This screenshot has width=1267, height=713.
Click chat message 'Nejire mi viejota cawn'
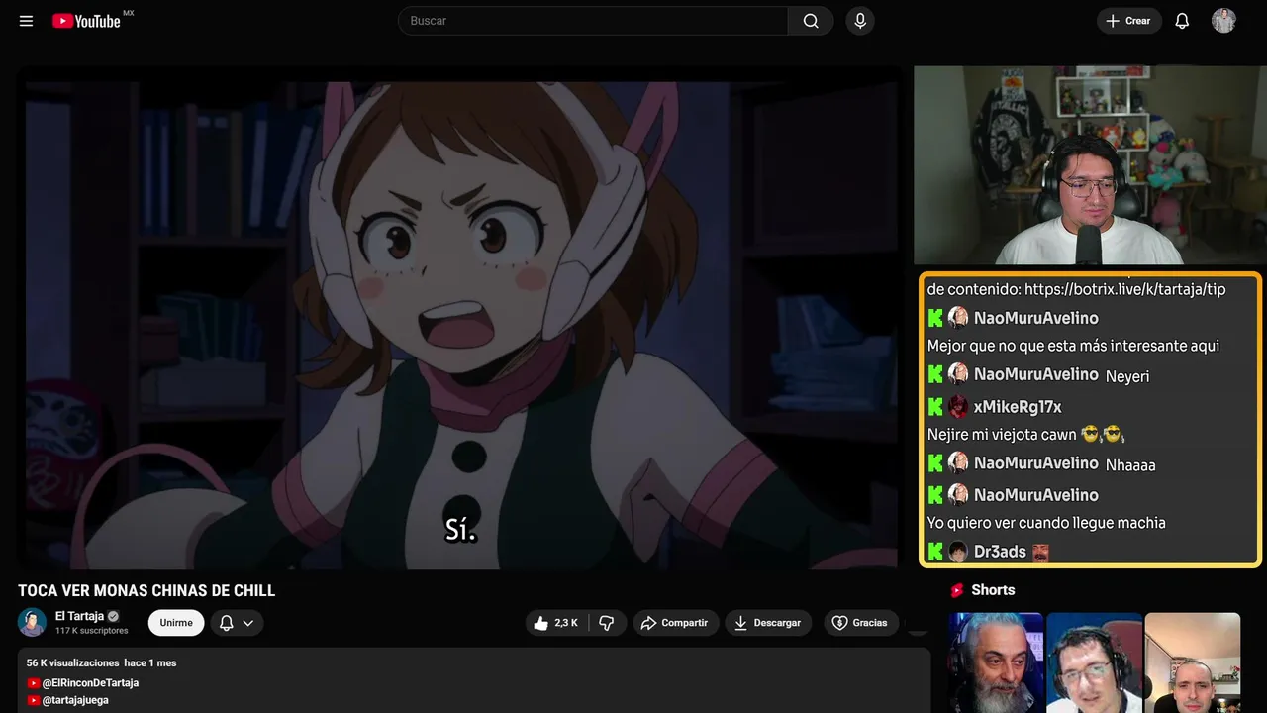pyautogui.click(x=1002, y=435)
